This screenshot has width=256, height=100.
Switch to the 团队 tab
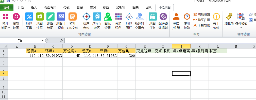[x=149, y=8]
